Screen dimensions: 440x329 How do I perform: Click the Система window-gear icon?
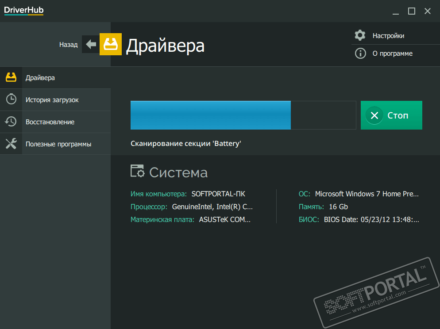tap(138, 171)
